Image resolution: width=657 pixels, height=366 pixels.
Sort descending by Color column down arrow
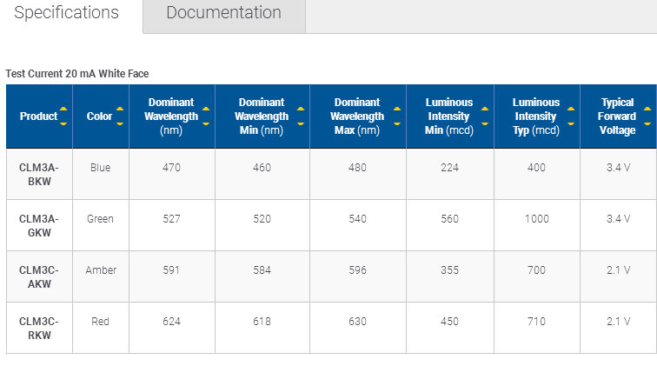point(120,123)
